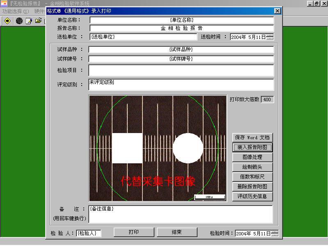
Task: Click the 打印放大倍数 magnification field
Action: (x=267, y=99)
